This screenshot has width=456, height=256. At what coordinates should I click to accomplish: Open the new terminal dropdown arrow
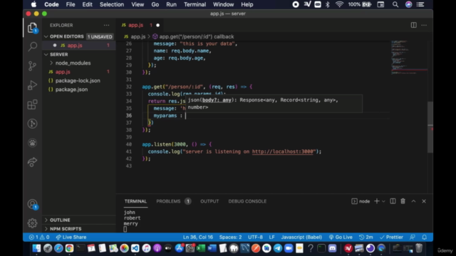coord(383,201)
